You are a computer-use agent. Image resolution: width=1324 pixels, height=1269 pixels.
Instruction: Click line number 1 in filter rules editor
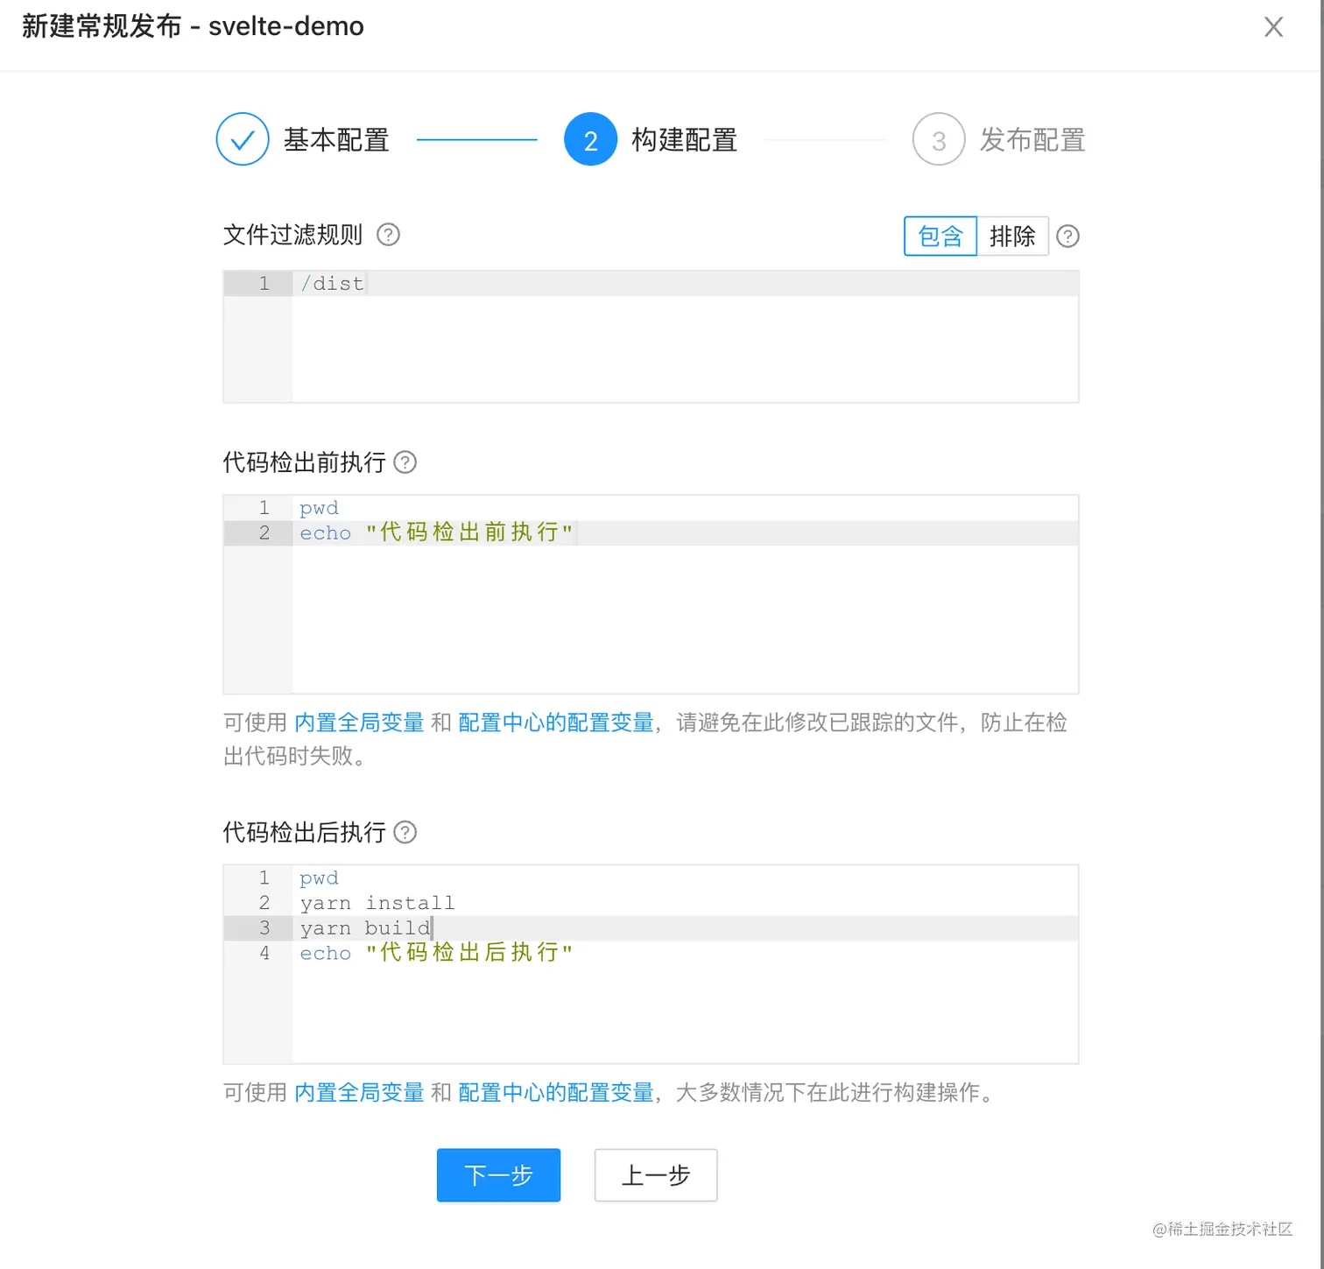coord(264,284)
